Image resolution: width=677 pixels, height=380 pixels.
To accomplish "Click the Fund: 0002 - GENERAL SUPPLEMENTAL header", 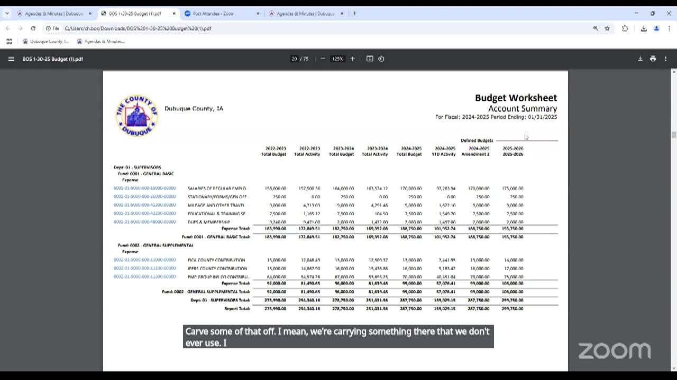I will [155, 245].
